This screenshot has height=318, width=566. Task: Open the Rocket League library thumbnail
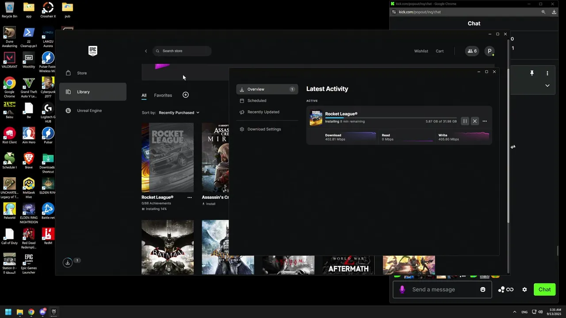pyautogui.click(x=168, y=157)
